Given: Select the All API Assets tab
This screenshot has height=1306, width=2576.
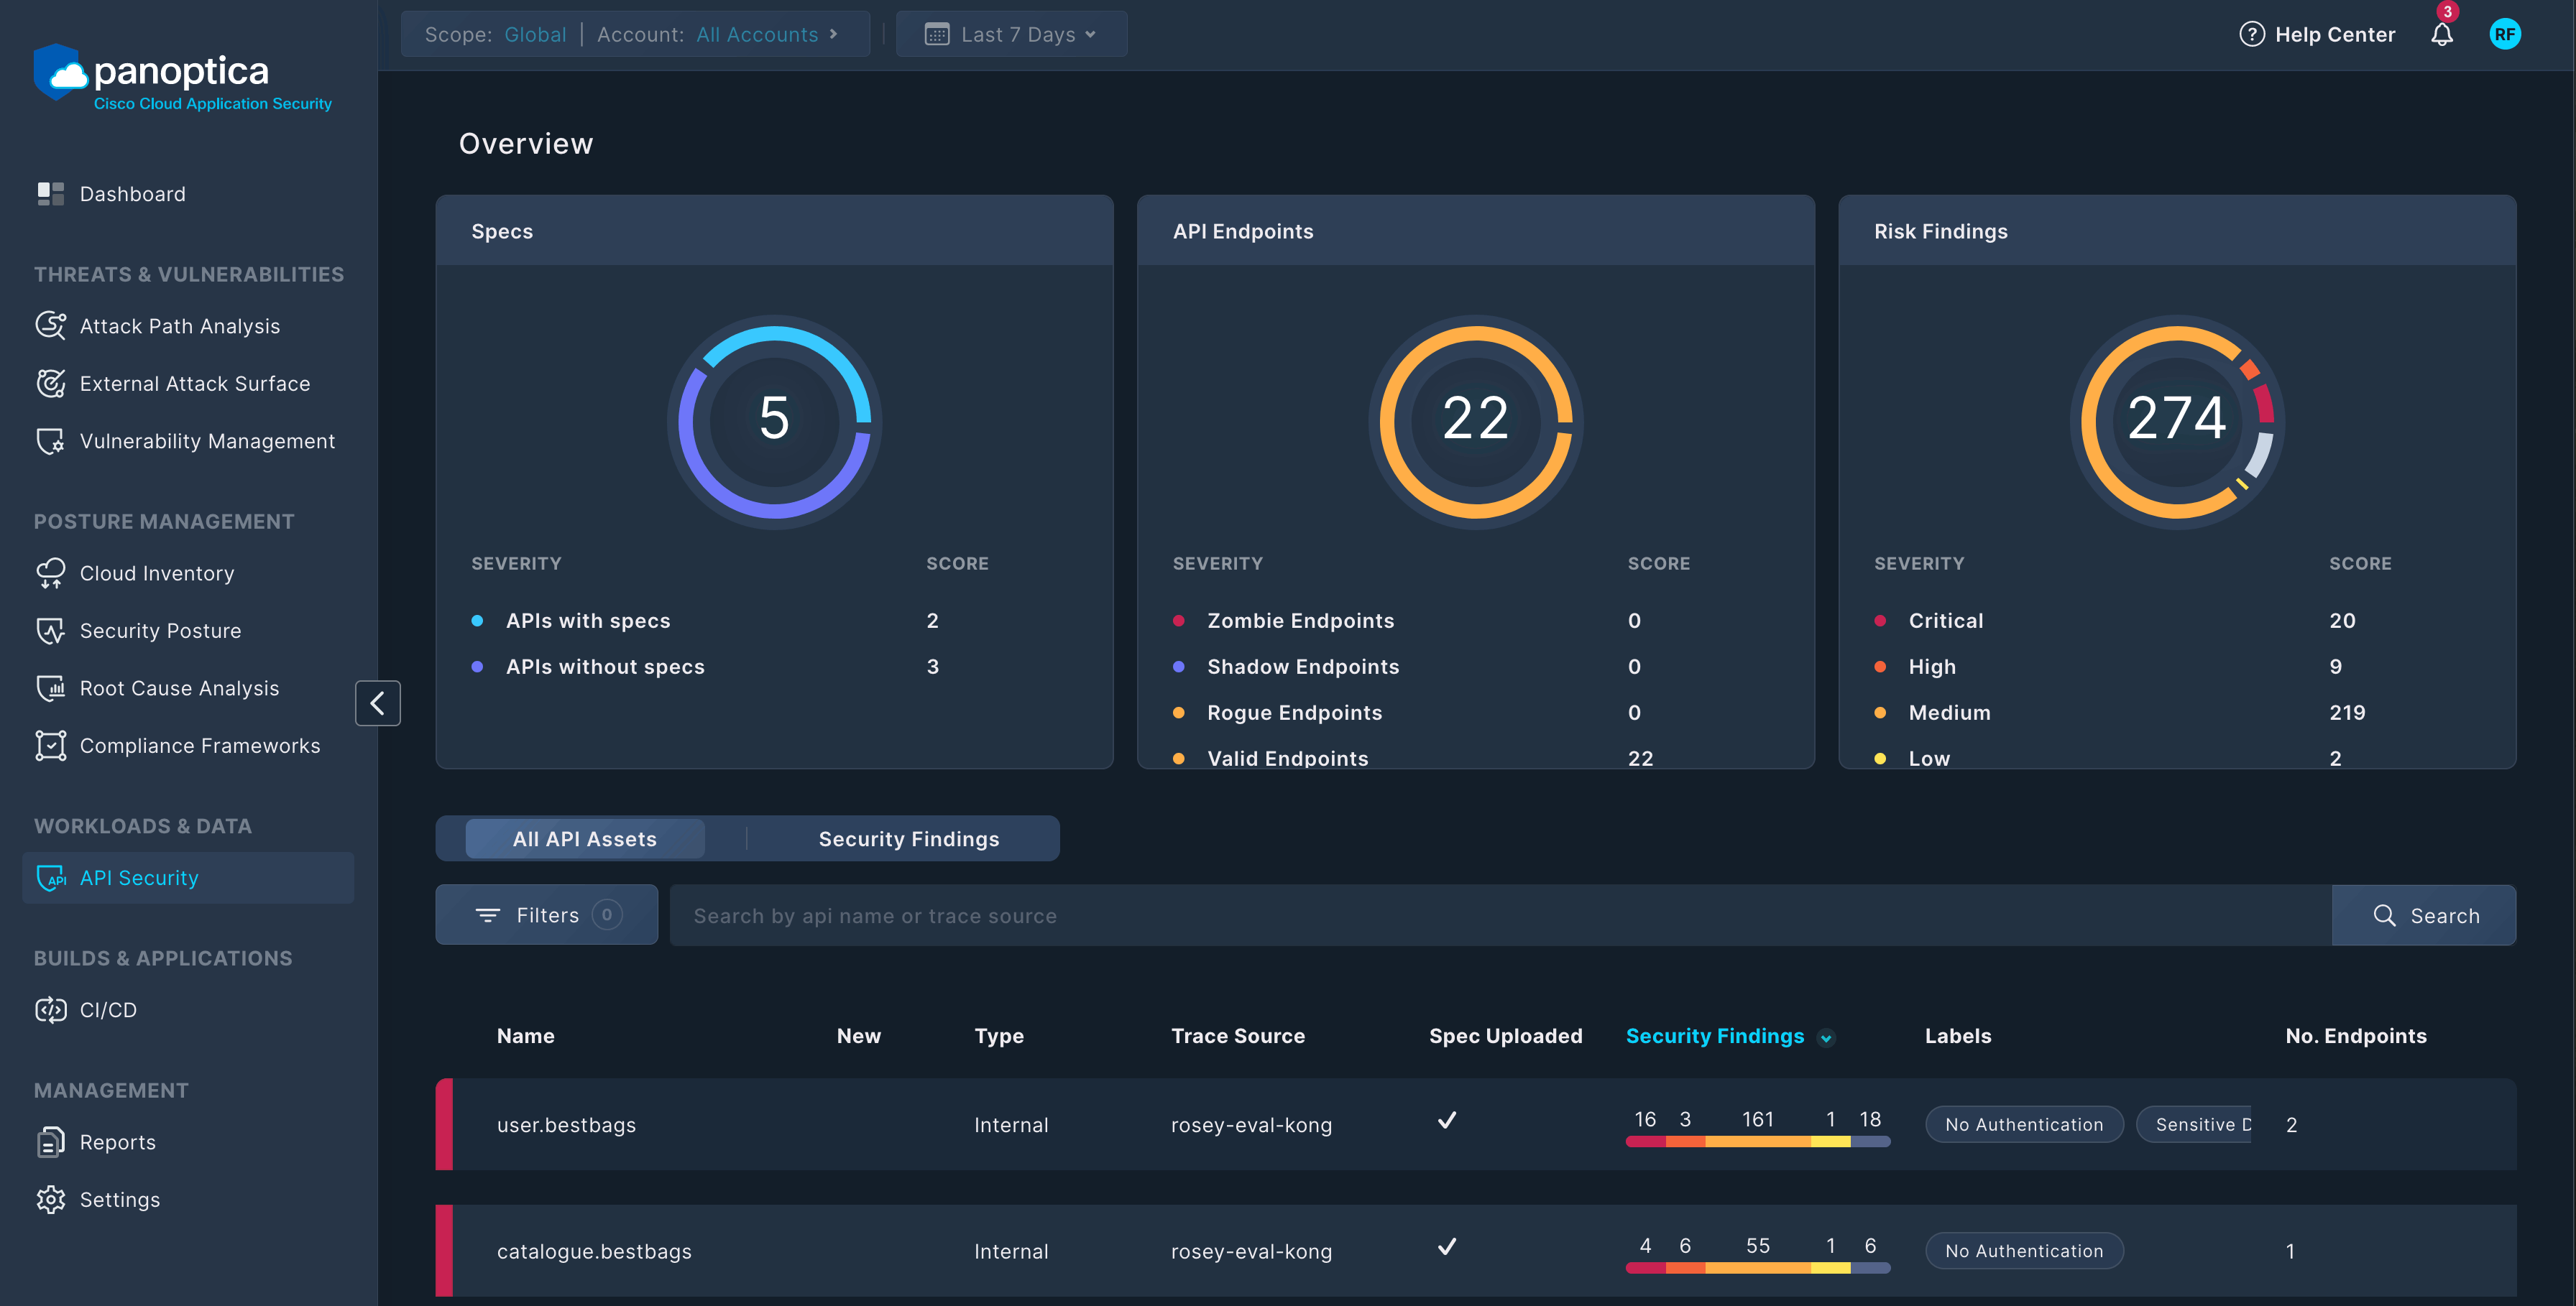Looking at the screenshot, I should (x=585, y=838).
